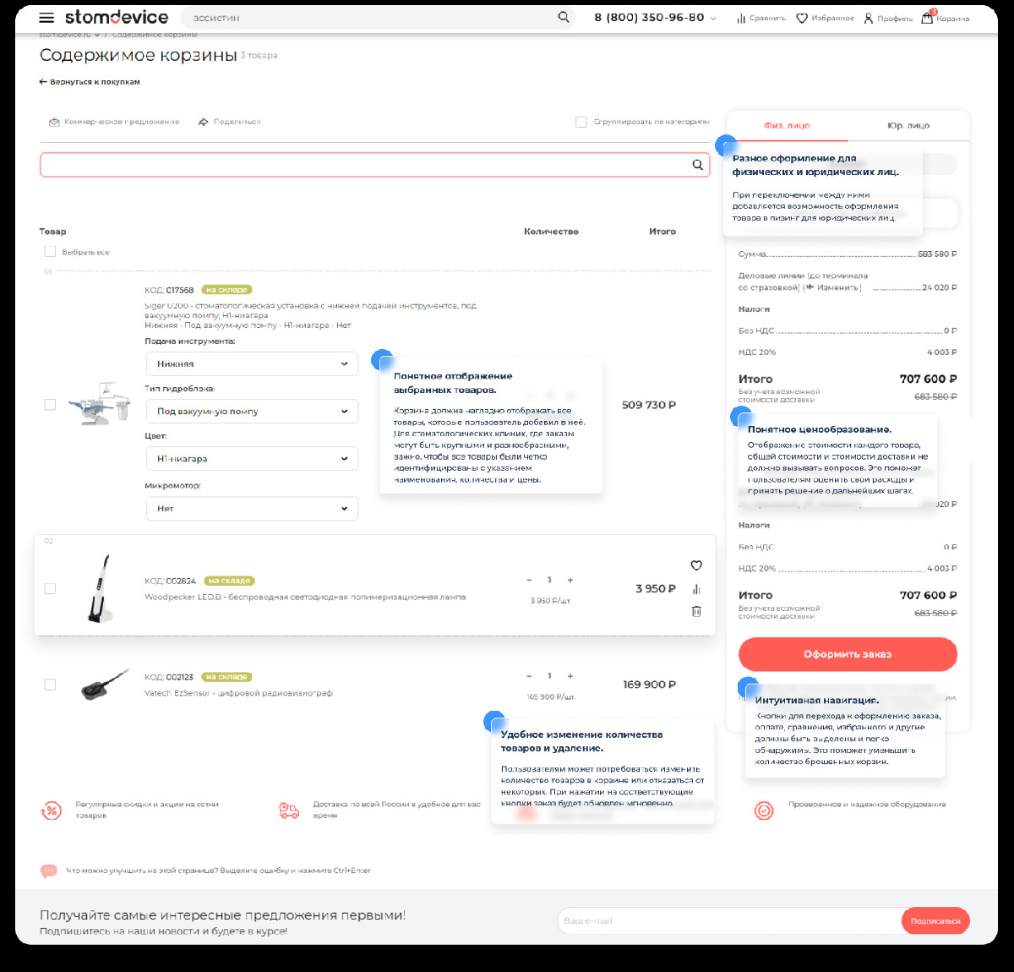Click the Woodpecker curing lamp thumbnail
The height and width of the screenshot is (972, 1014).
[101, 588]
